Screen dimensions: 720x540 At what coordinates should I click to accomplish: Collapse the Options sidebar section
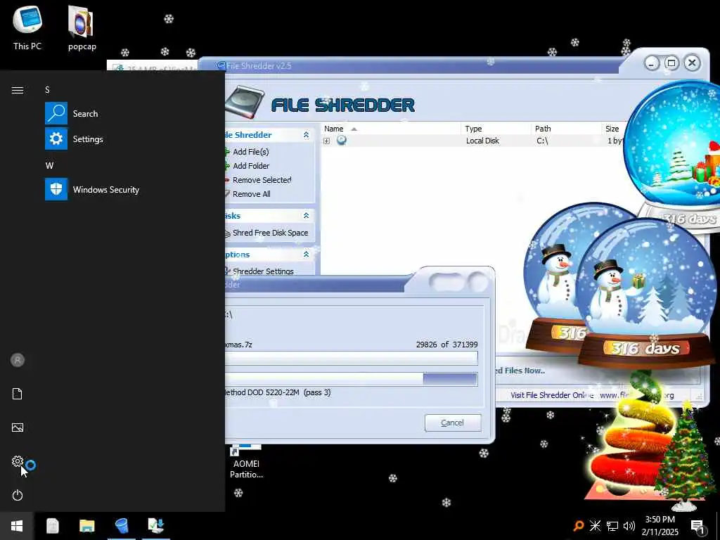(307, 254)
